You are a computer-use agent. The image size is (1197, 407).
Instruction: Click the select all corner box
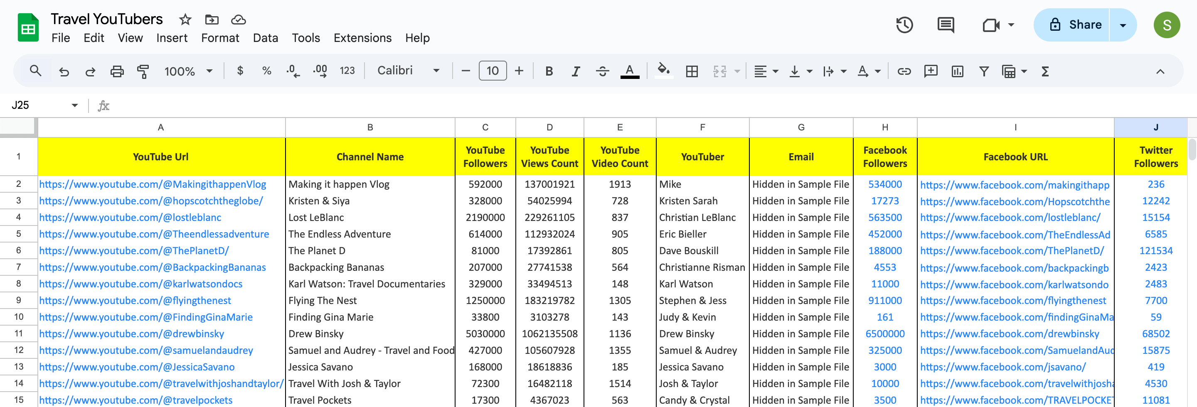(18, 127)
